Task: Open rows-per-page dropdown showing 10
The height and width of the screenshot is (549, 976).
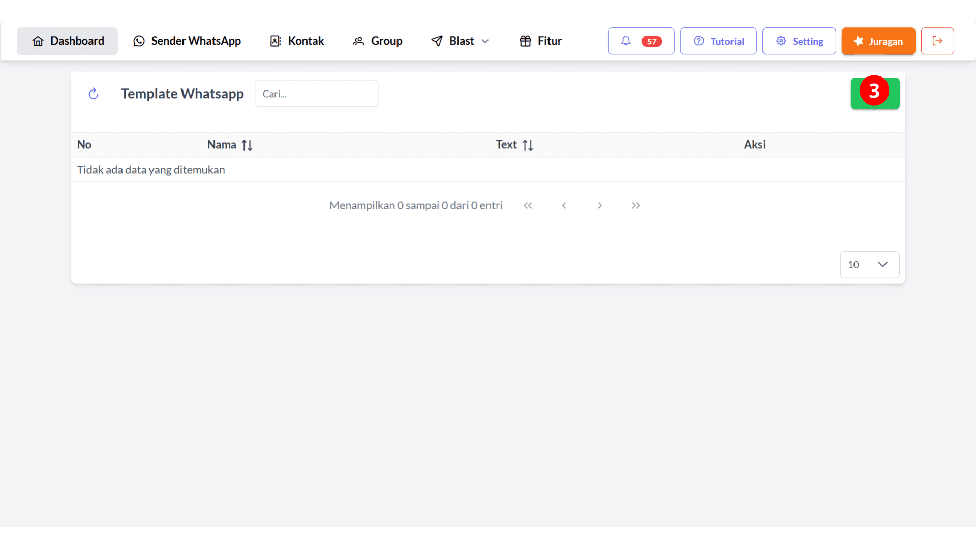Action: point(869,264)
